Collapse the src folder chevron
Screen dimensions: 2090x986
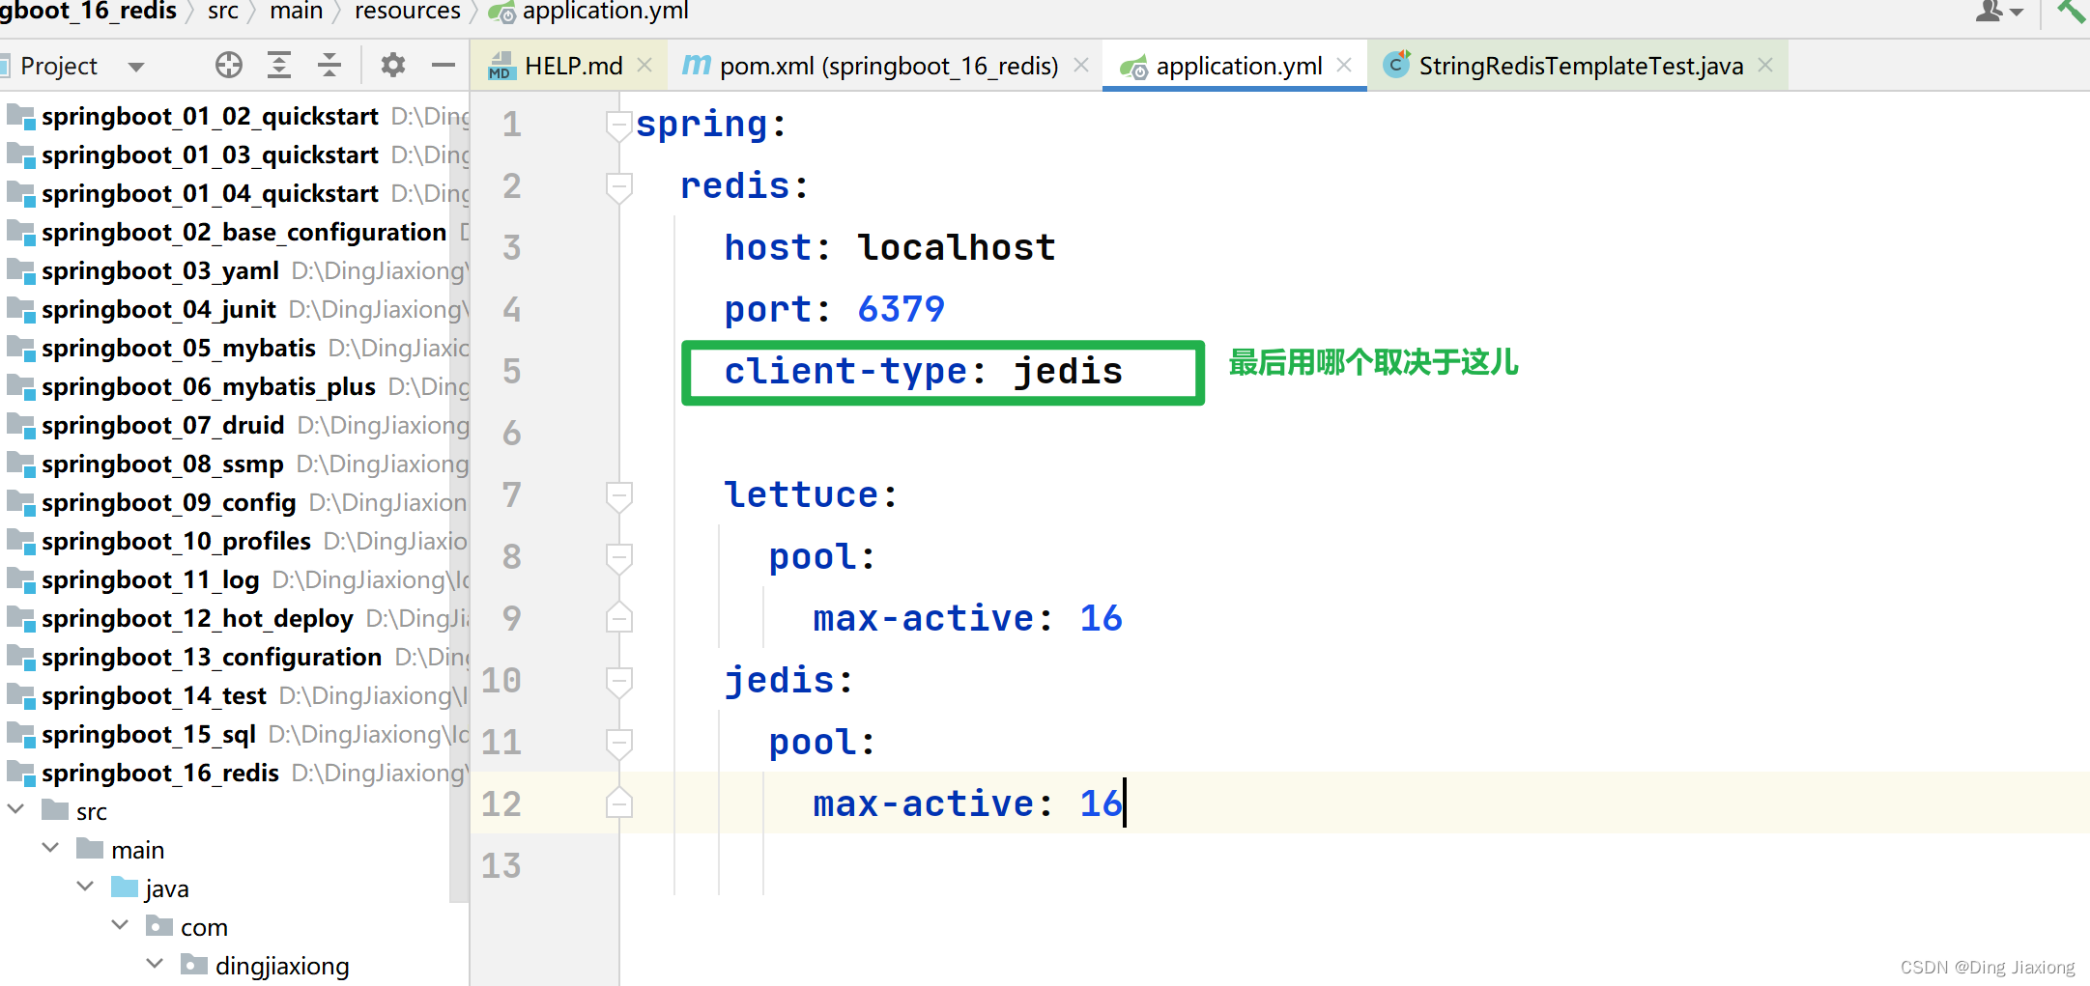point(16,809)
